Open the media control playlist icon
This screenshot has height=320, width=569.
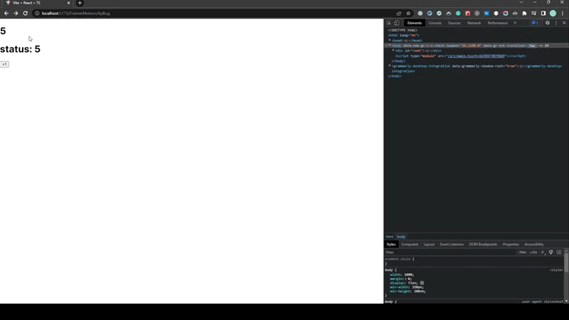click(534, 14)
